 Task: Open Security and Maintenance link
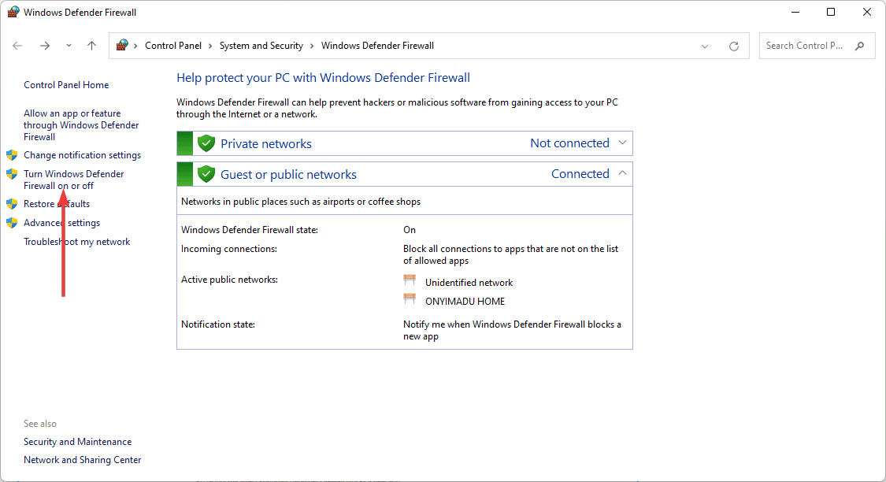click(77, 442)
